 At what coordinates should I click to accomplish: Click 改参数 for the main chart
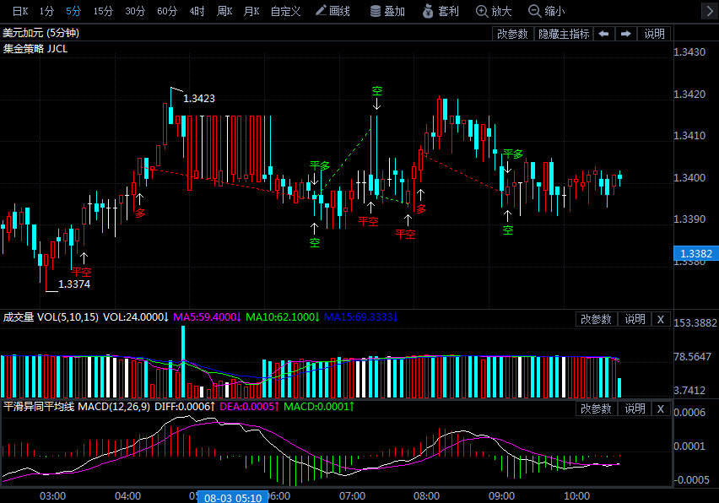point(512,34)
